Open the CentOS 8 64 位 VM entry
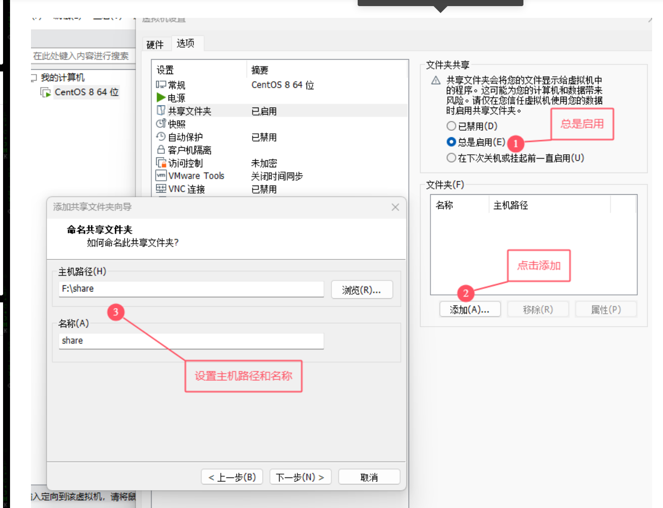Image resolution: width=663 pixels, height=508 pixels. [86, 92]
